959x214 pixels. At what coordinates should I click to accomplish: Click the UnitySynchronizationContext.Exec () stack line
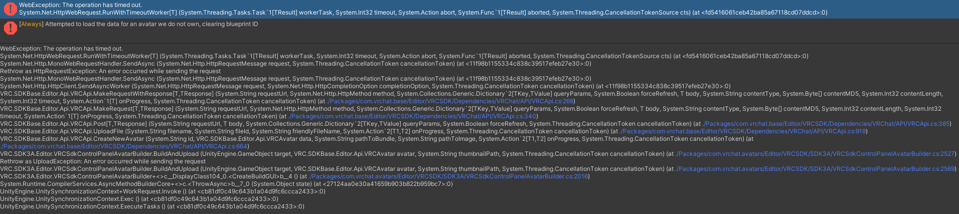[139, 199]
